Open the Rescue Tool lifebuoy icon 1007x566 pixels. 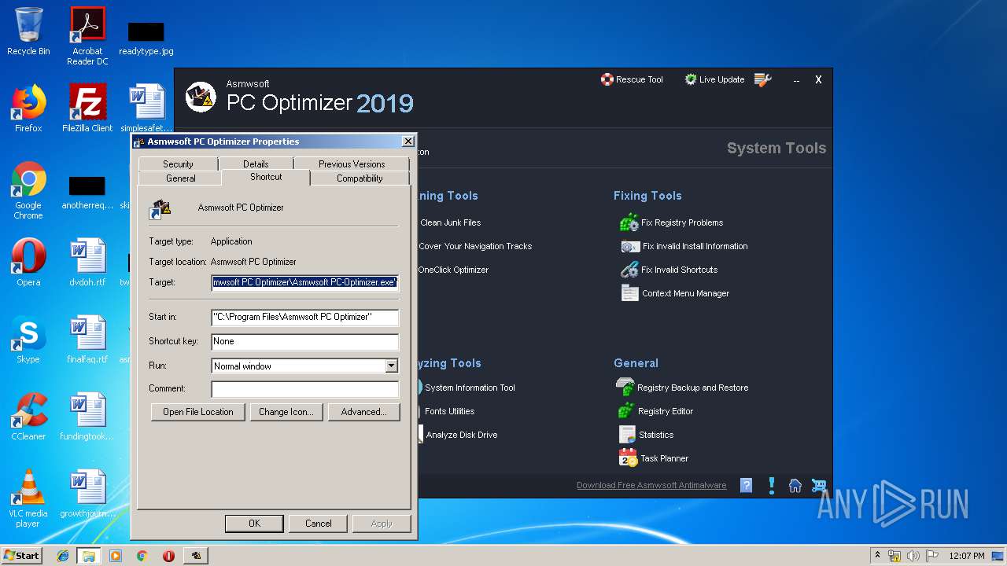coord(607,79)
